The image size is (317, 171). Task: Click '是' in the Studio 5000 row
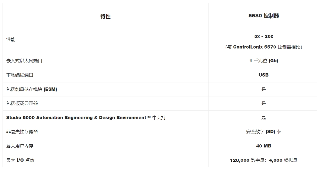pos(264,117)
